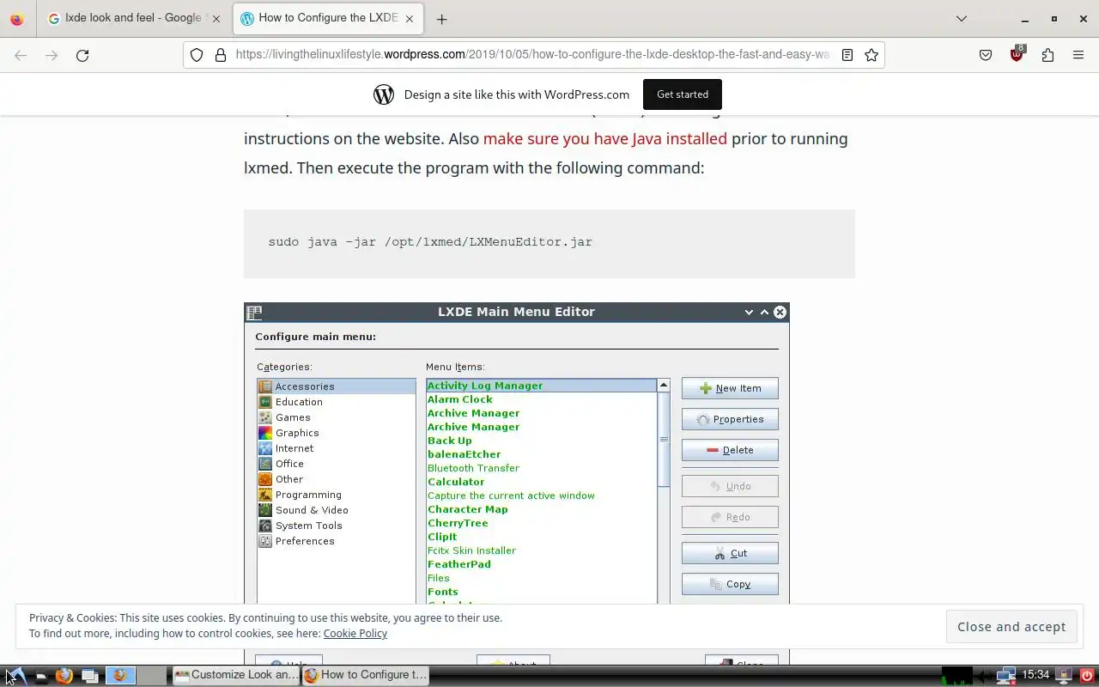
Task: Click 'Cut' in the menu editor screenshot
Action: pos(730,553)
